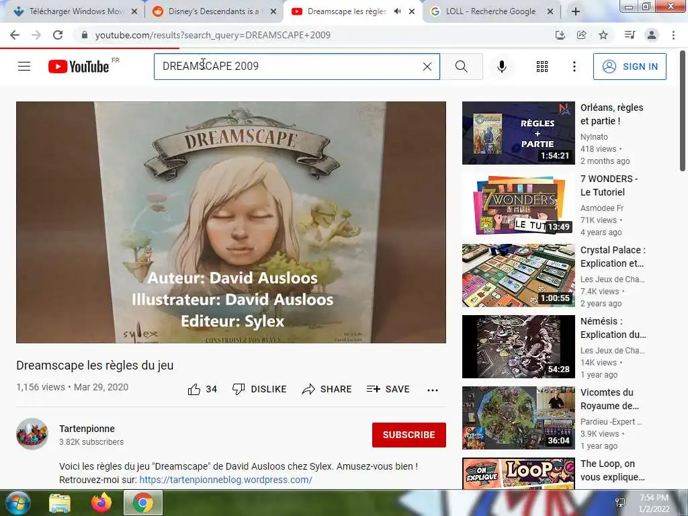The height and width of the screenshot is (516, 688).
Task: Click the Chrome taskbar icon
Action: point(143,503)
